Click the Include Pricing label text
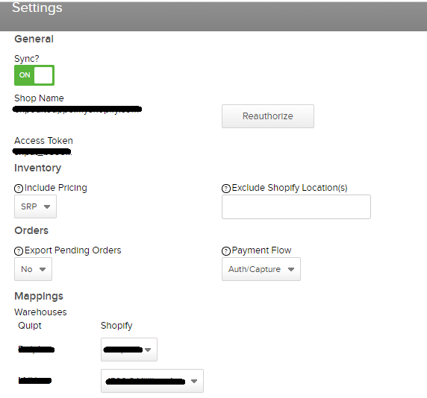Image resolution: width=427 pixels, height=398 pixels. (56, 188)
